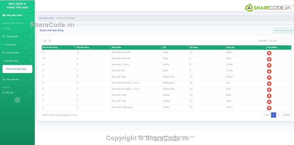Expand the Báo cáo menu chevron

(31, 93)
